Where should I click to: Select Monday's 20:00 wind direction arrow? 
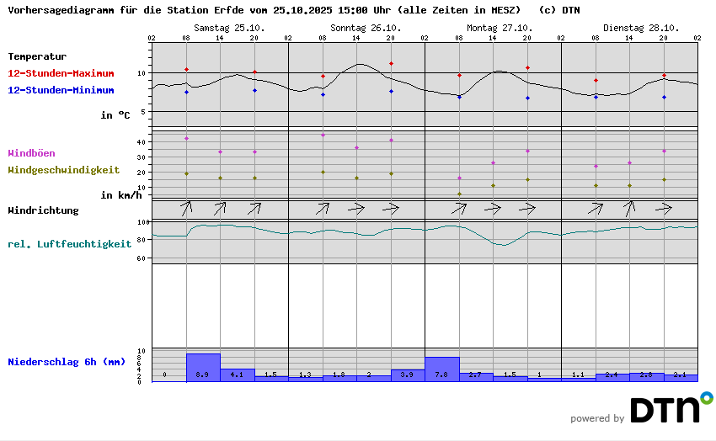pyautogui.click(x=527, y=207)
